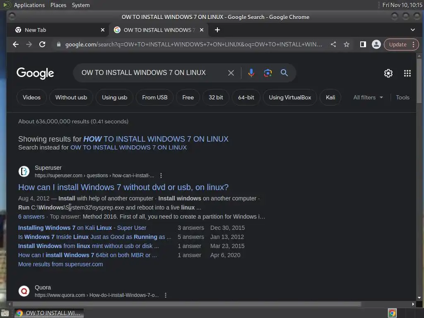The height and width of the screenshot is (318, 424).
Task: Start a voice search with the microphone
Action: coord(251,73)
